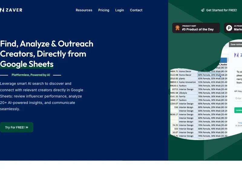The image size is (242, 174).
Task: Click the 'Platformless, Powered by AI' tagline
Action: tap(31, 75)
